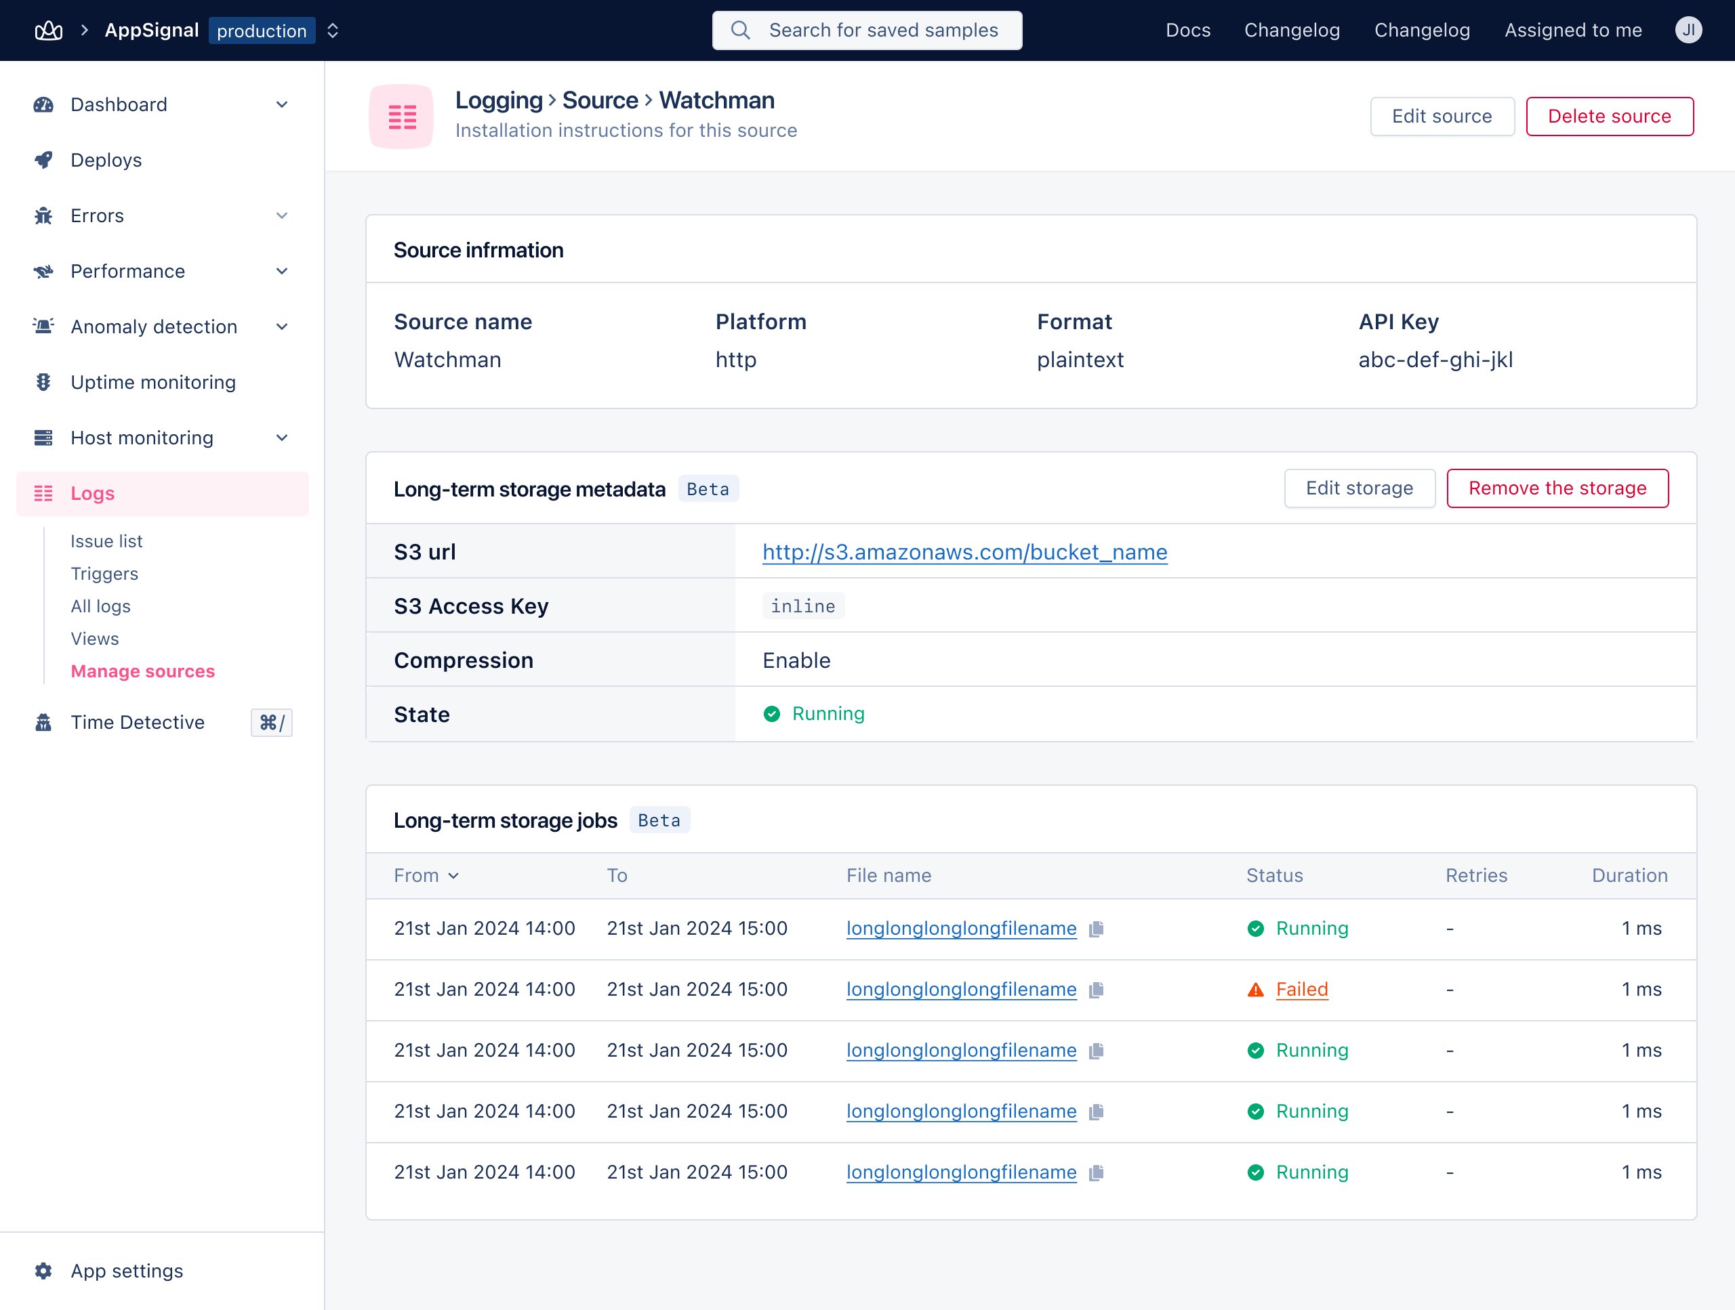
Task: Expand the Host monitoring chevron
Action: (283, 438)
